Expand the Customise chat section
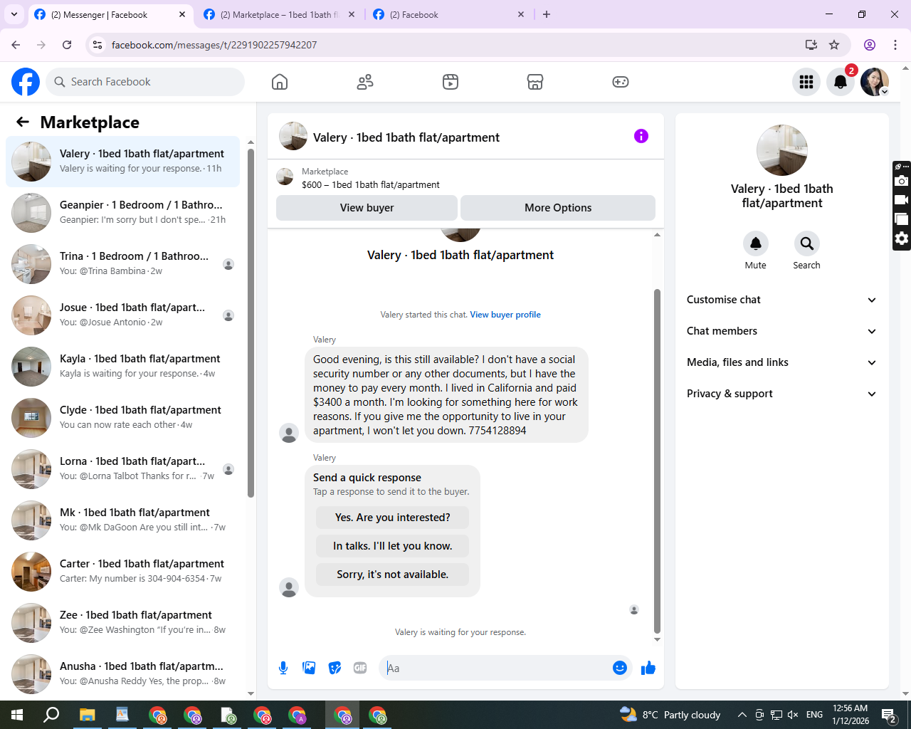The width and height of the screenshot is (911, 729). [781, 300]
